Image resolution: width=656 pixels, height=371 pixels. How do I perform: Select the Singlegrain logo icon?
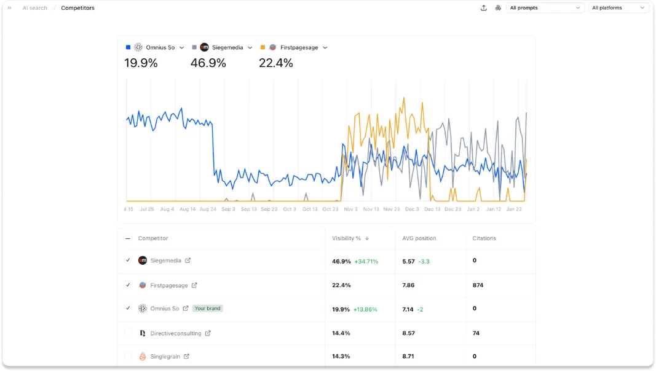tap(142, 356)
